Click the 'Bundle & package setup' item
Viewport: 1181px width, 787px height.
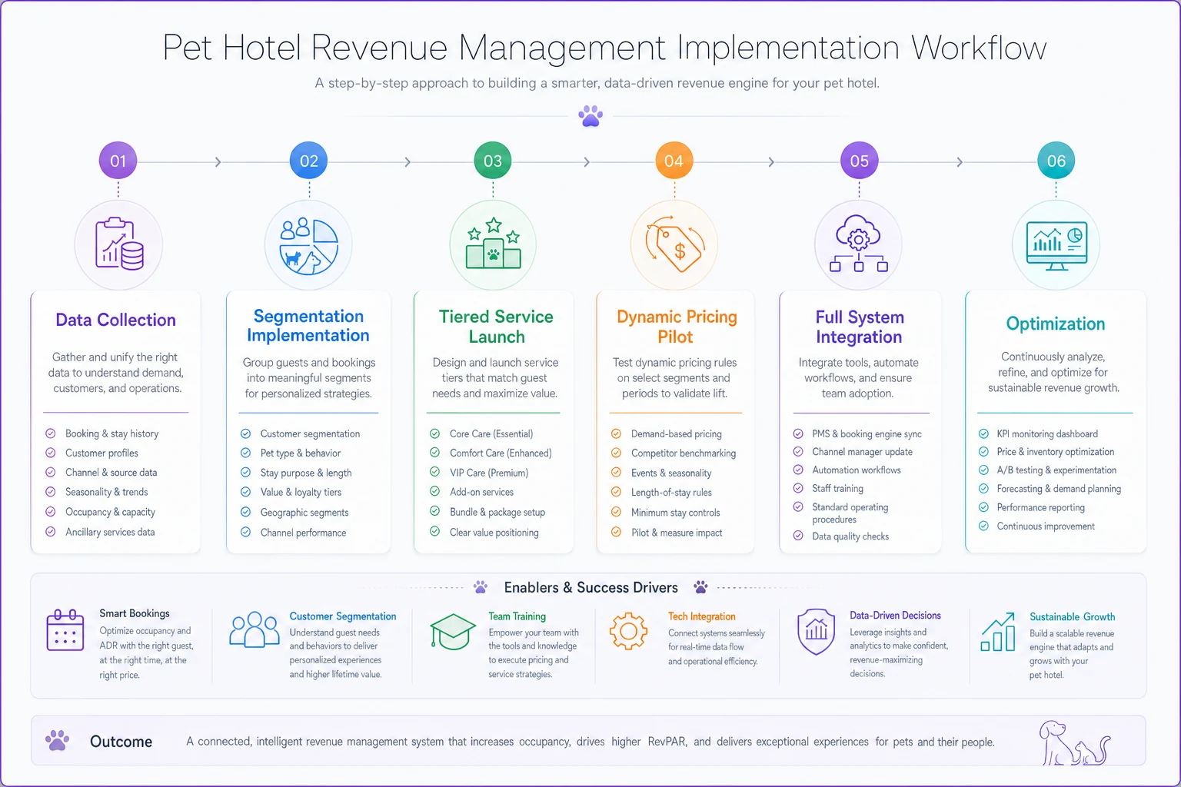tap(497, 512)
